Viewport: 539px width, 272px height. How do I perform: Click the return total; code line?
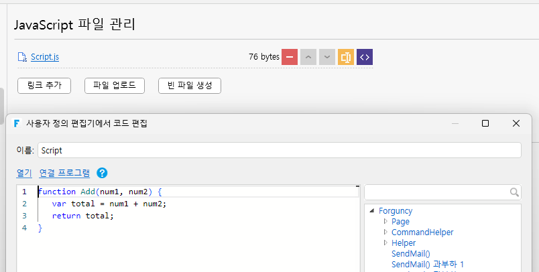pyautogui.click(x=82, y=216)
